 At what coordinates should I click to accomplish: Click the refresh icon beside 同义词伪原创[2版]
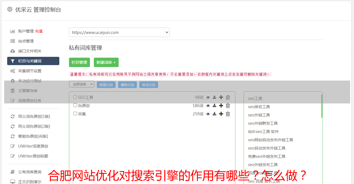pos(12,126)
